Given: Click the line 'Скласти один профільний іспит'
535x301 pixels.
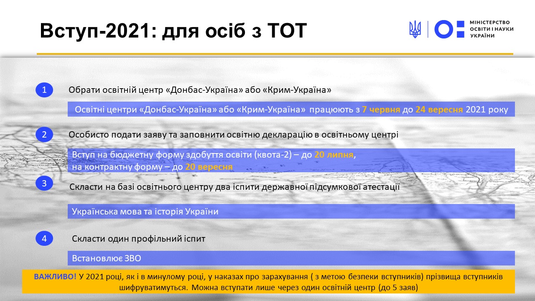Looking at the screenshot, I should [139, 239].
